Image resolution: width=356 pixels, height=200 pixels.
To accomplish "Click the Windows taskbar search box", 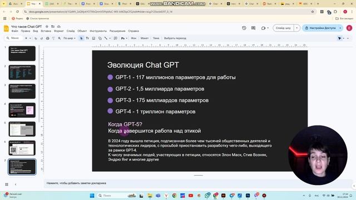I will tap(117, 196).
